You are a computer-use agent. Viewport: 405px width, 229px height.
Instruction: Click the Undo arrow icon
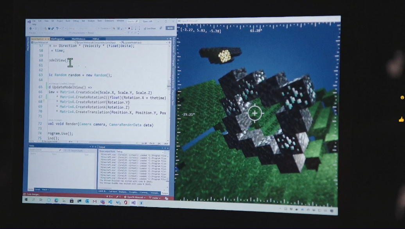pyautogui.click(x=57, y=29)
